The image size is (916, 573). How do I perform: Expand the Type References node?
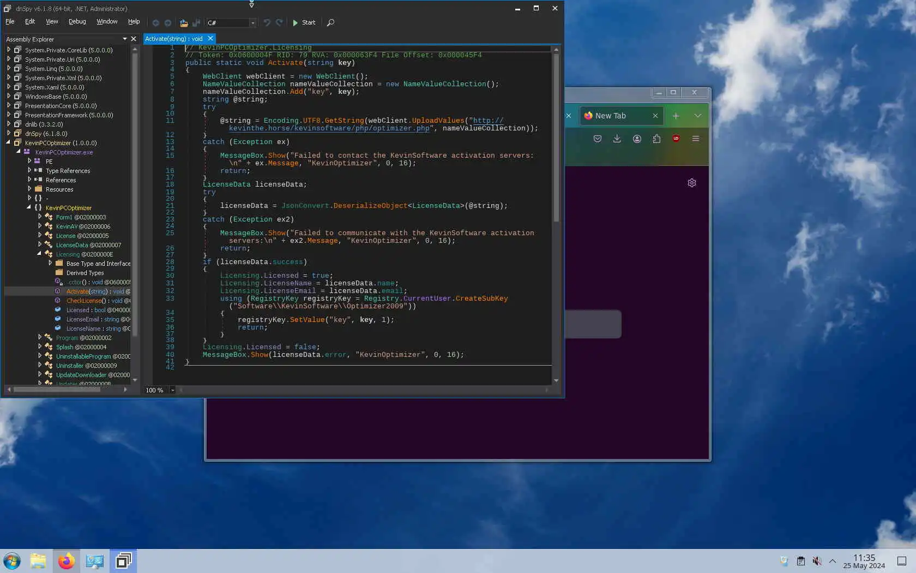[29, 171]
